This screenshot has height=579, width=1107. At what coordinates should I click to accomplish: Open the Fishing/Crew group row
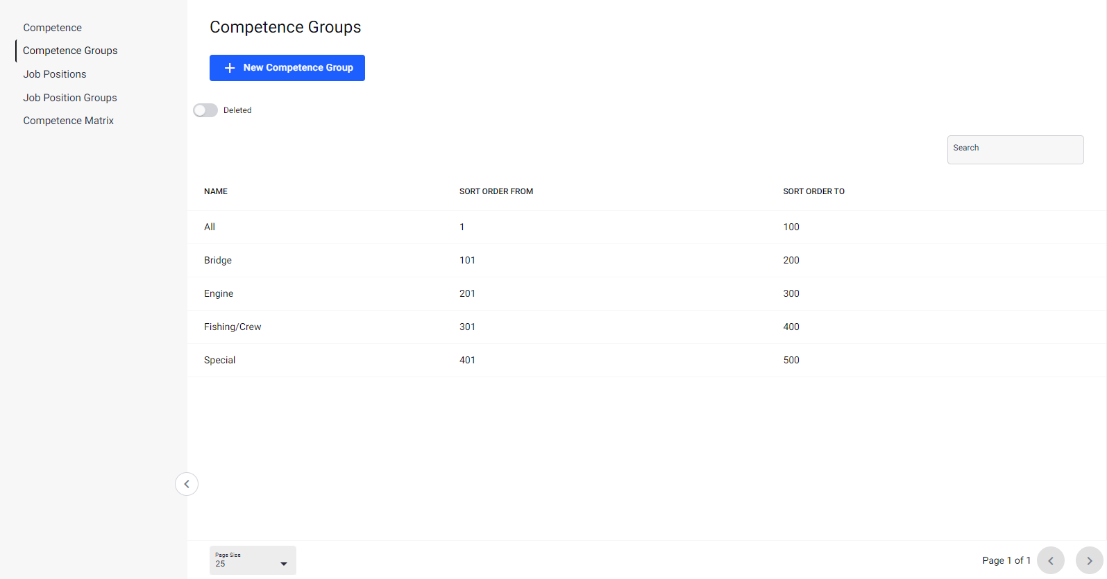pyautogui.click(x=233, y=327)
